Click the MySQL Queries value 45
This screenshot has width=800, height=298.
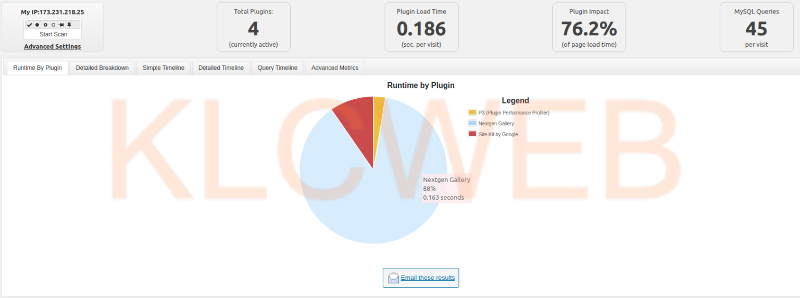point(756,29)
